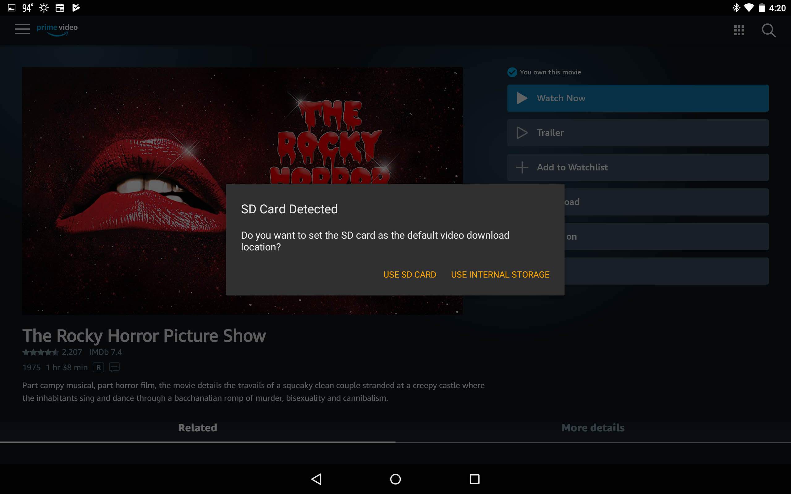
Task: Tap the partially hidden Download button
Action: pos(666,202)
